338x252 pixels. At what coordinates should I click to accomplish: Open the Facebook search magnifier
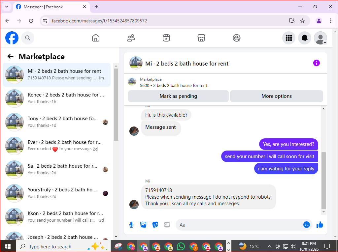(28, 38)
